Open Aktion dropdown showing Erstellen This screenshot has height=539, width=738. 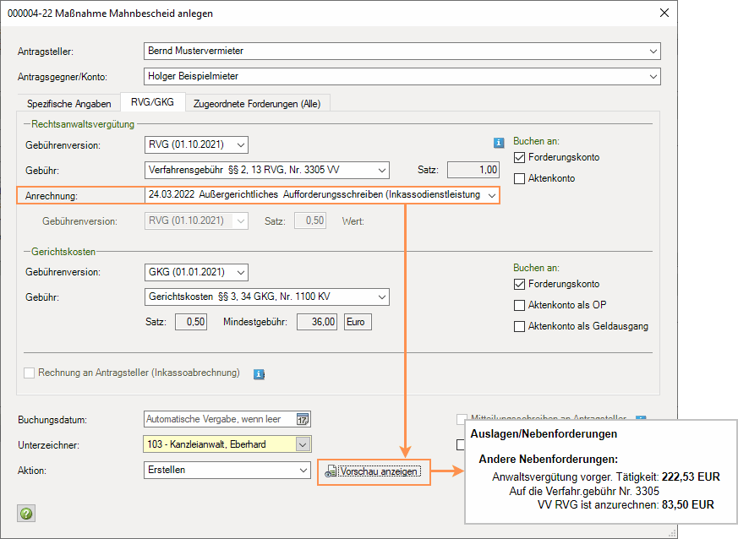click(x=227, y=470)
